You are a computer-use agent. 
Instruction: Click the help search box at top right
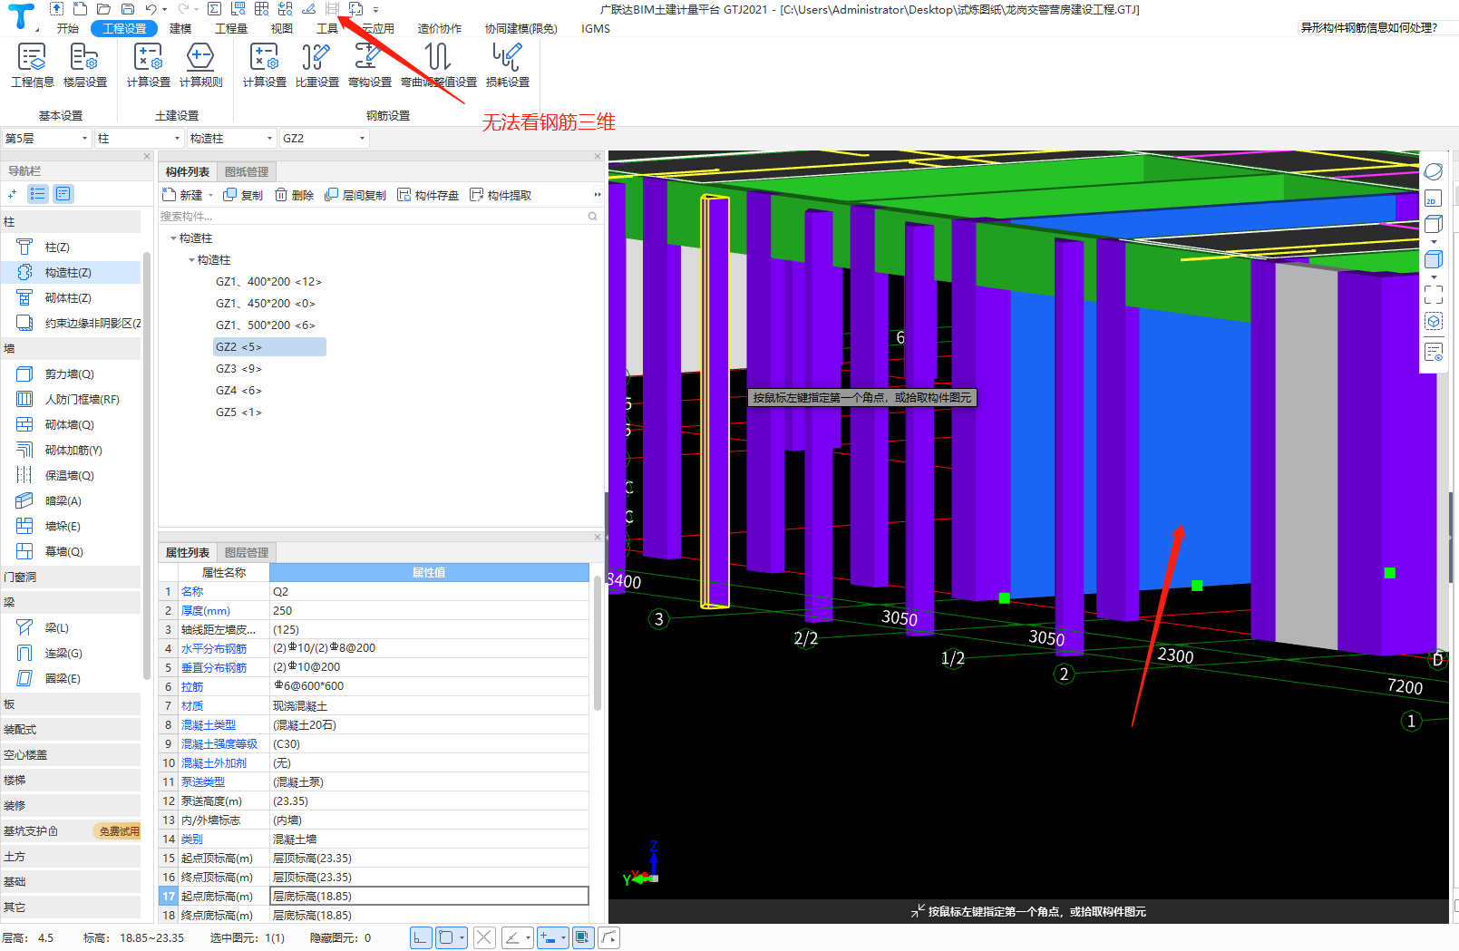click(x=1376, y=27)
